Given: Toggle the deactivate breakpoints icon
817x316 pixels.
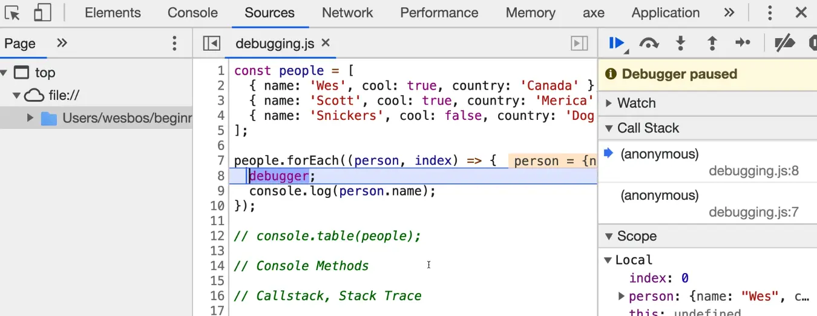Looking at the screenshot, I should click(784, 43).
